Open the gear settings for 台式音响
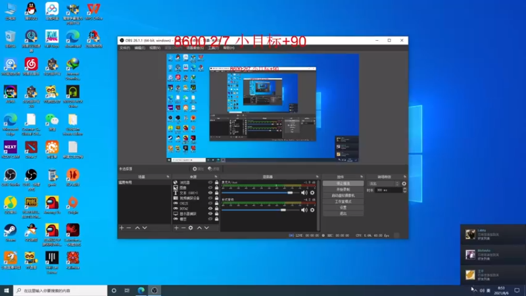This screenshot has height=296, width=526. pyautogui.click(x=312, y=210)
